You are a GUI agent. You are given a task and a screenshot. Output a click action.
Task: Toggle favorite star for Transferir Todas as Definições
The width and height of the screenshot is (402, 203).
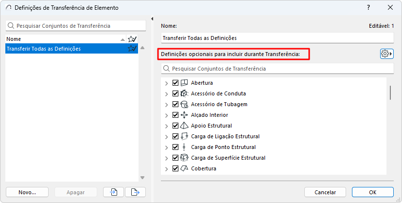(131, 49)
